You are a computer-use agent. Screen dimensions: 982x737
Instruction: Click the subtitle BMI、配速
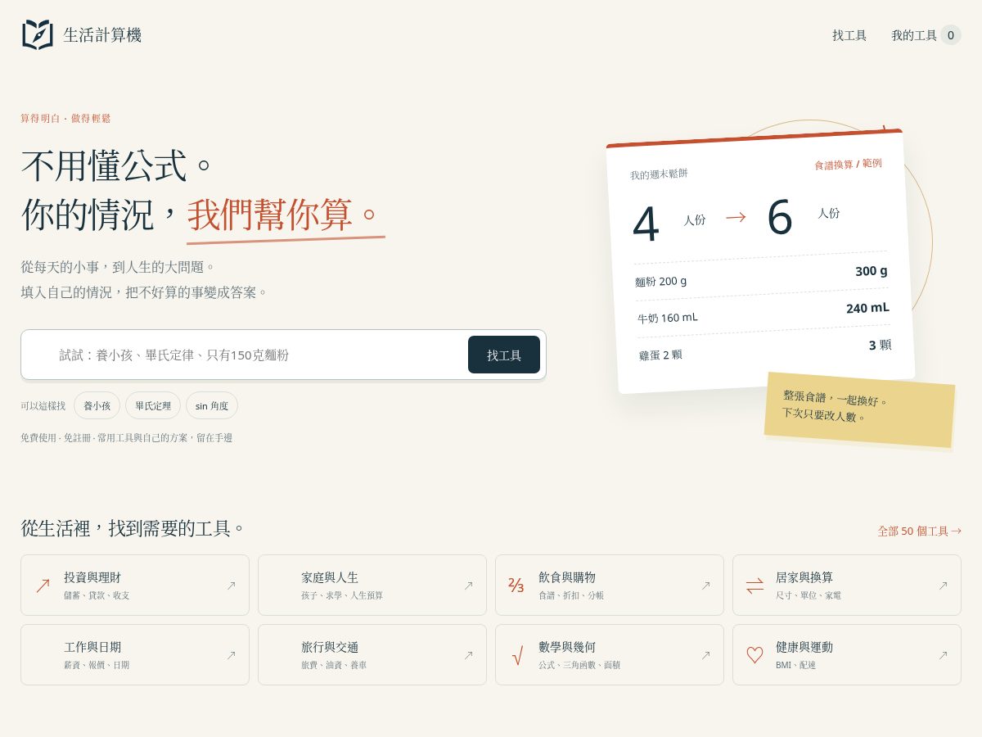click(x=795, y=665)
